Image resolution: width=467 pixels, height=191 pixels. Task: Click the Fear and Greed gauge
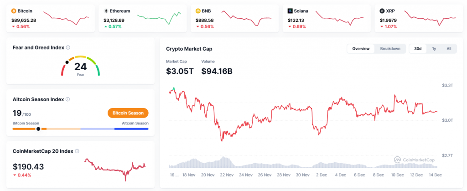(80, 67)
